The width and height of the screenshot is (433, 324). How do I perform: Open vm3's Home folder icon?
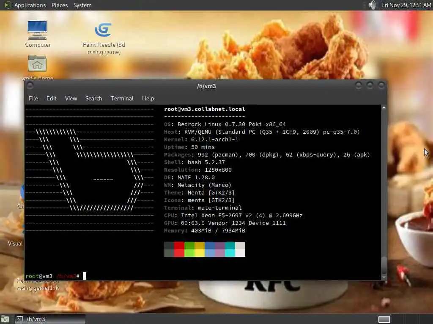pos(37,67)
